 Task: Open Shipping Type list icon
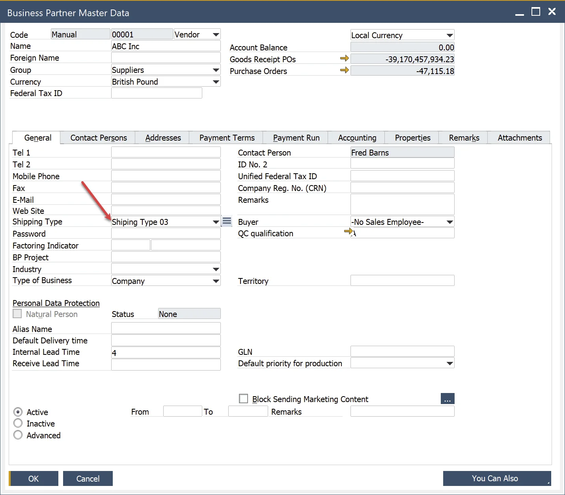click(x=227, y=221)
